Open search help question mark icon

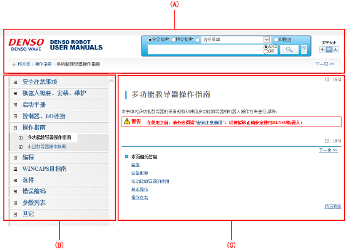(304, 49)
